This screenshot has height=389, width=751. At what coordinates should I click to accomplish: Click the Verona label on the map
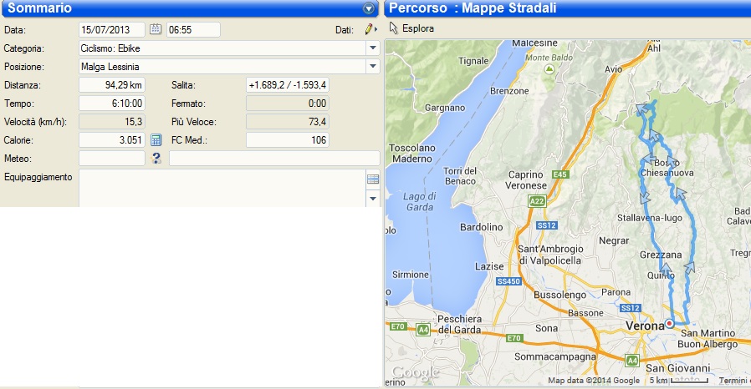645,326
